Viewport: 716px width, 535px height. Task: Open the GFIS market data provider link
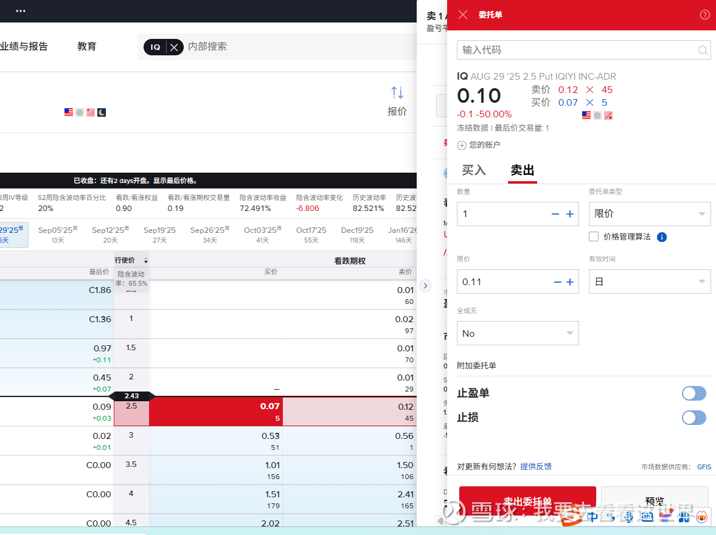point(704,467)
